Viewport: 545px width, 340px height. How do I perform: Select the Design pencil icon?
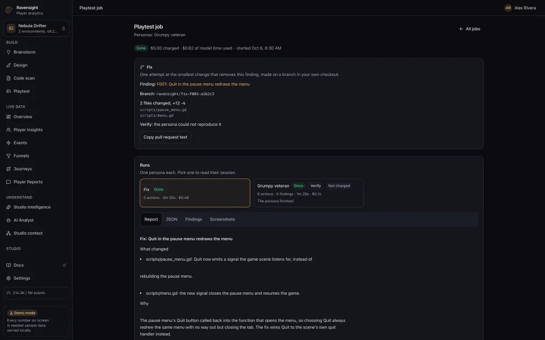(x=9, y=65)
